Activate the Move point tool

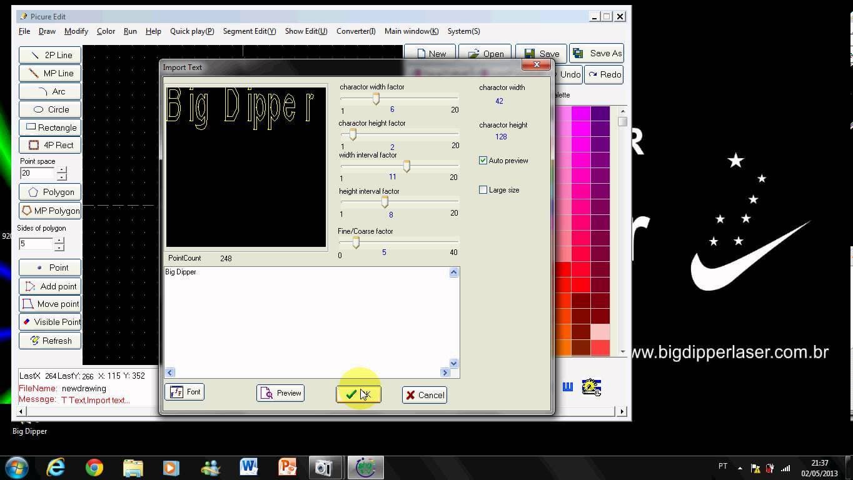click(x=50, y=304)
